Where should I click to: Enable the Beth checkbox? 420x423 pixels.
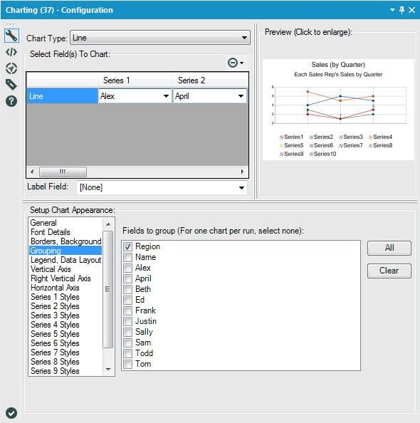(x=127, y=289)
